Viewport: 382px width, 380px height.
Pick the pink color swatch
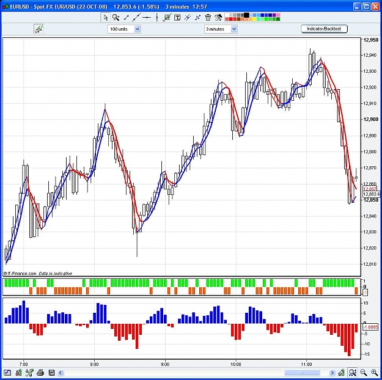tap(278, 15)
